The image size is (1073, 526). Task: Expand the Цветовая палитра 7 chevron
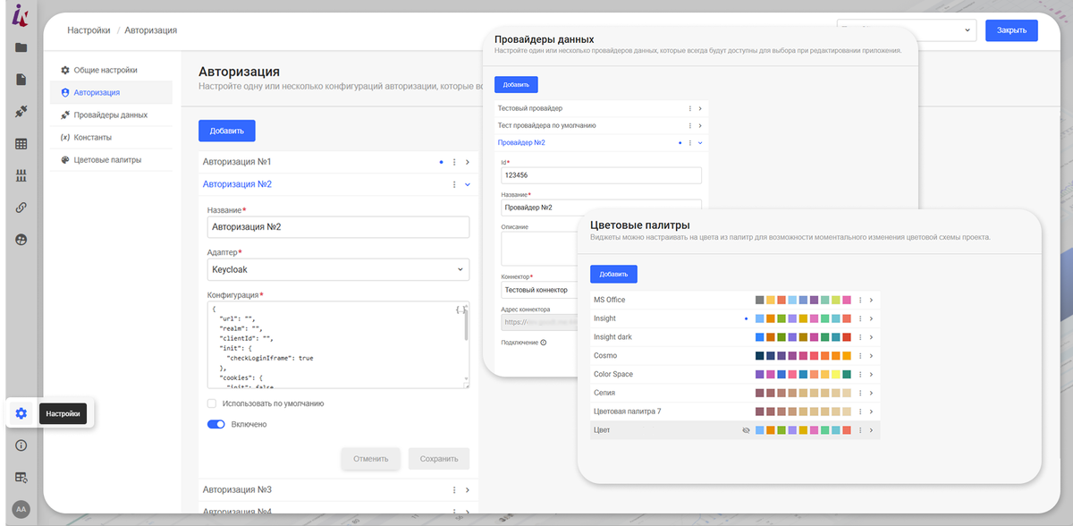pos(871,411)
